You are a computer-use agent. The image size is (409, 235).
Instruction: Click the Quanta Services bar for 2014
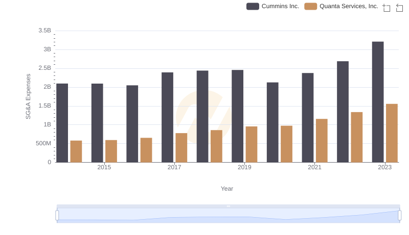pos(76,151)
